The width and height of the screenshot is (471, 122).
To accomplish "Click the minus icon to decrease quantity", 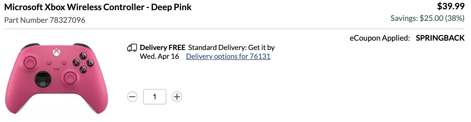I will tap(132, 97).
